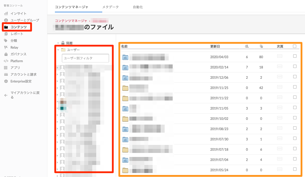Click the 分類 tag icon

[x=6, y=40]
